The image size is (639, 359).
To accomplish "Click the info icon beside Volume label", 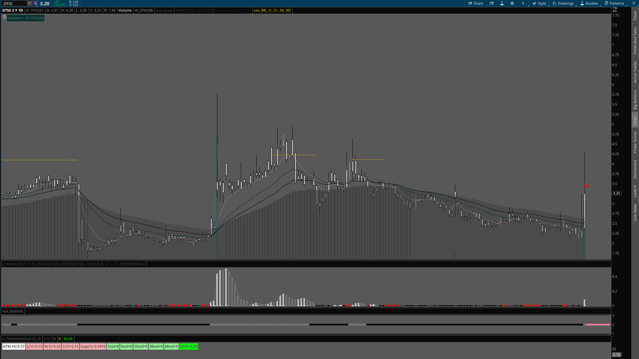I will click(4, 17).
